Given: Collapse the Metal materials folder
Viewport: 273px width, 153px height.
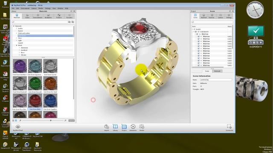Looking at the screenshot, I should coord(17,45).
